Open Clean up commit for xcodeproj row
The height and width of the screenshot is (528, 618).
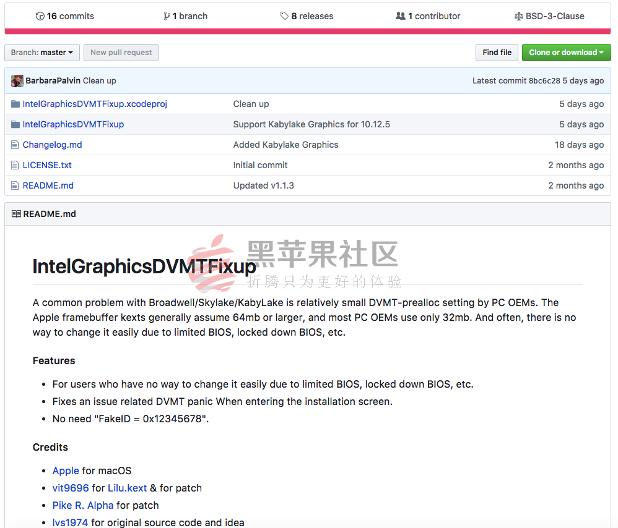coord(251,104)
